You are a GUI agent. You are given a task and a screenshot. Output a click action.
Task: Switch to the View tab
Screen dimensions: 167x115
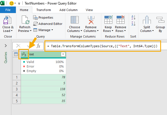[89, 10]
